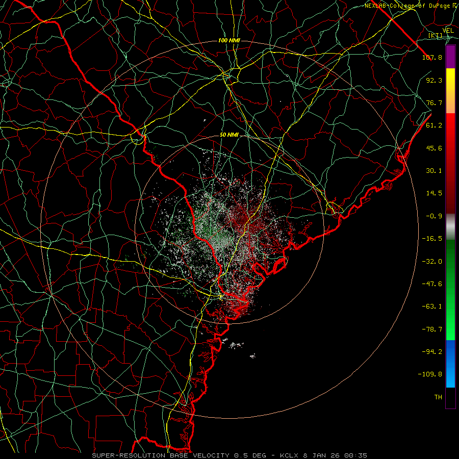The image size is (459, 459).
Task: Click the Super-Resolution Base Velocity caption text
Action: point(229,455)
